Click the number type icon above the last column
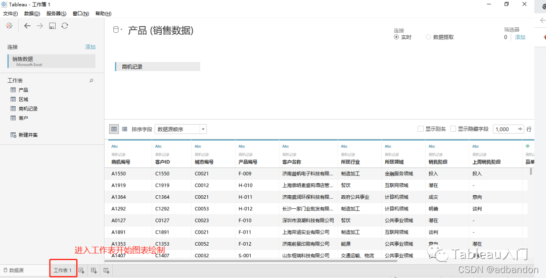 (527, 146)
